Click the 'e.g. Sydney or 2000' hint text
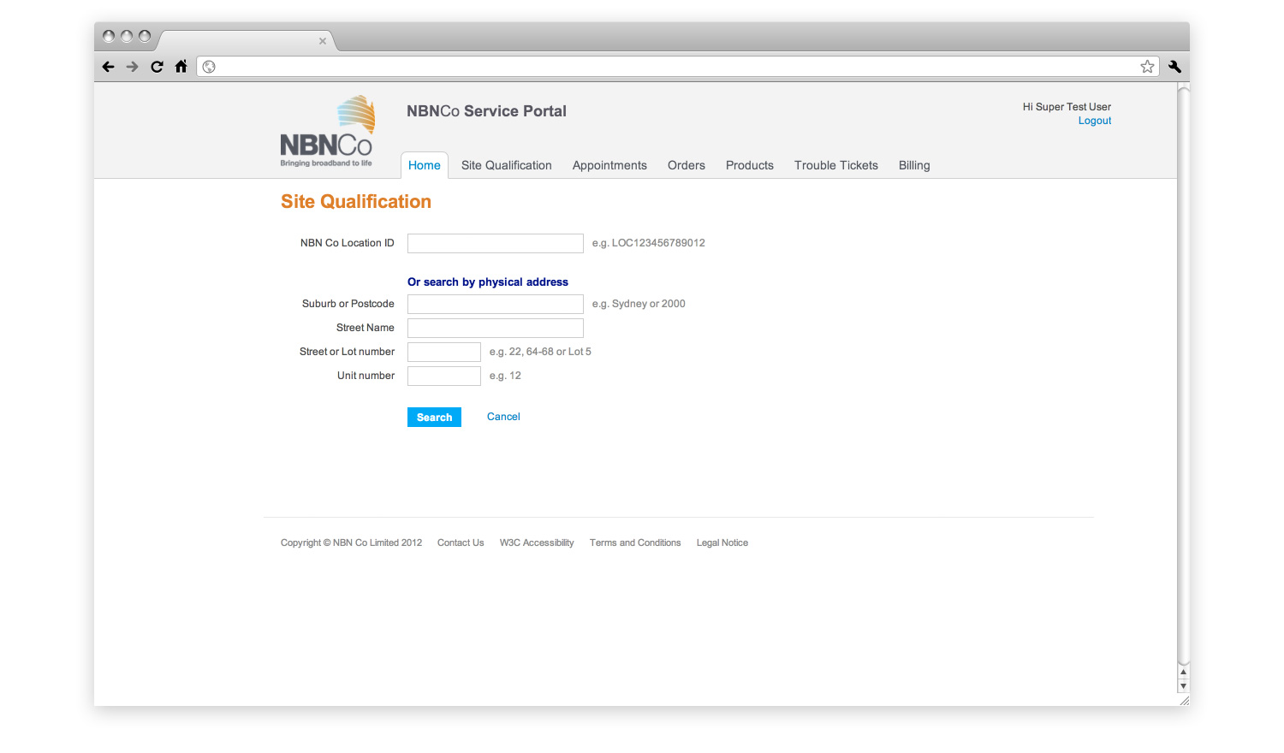1284x753 pixels. [639, 304]
